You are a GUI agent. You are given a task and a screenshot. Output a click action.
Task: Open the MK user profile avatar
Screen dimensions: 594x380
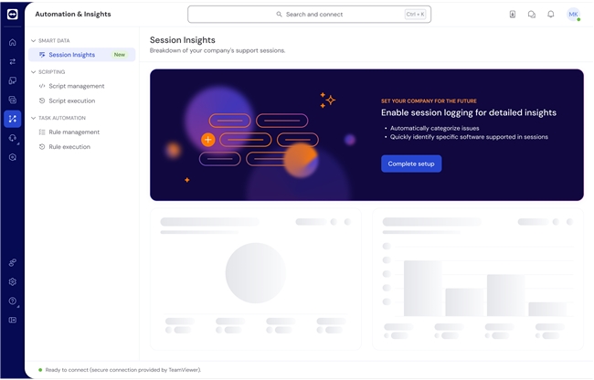pyautogui.click(x=573, y=15)
